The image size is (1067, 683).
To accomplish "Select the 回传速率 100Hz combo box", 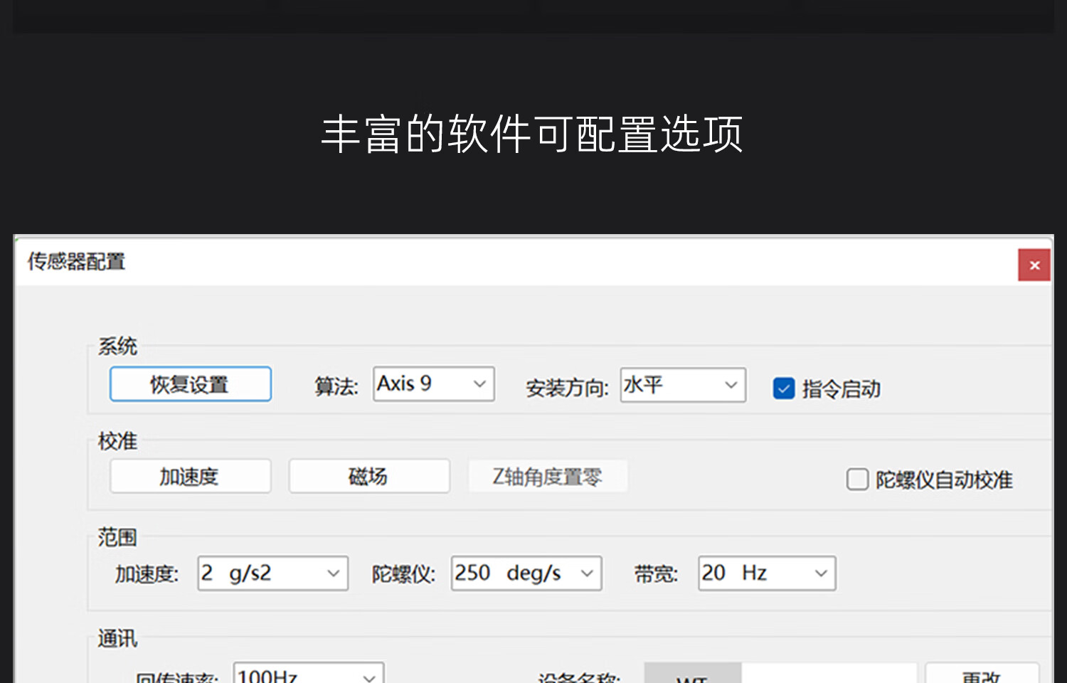I will pos(308,674).
